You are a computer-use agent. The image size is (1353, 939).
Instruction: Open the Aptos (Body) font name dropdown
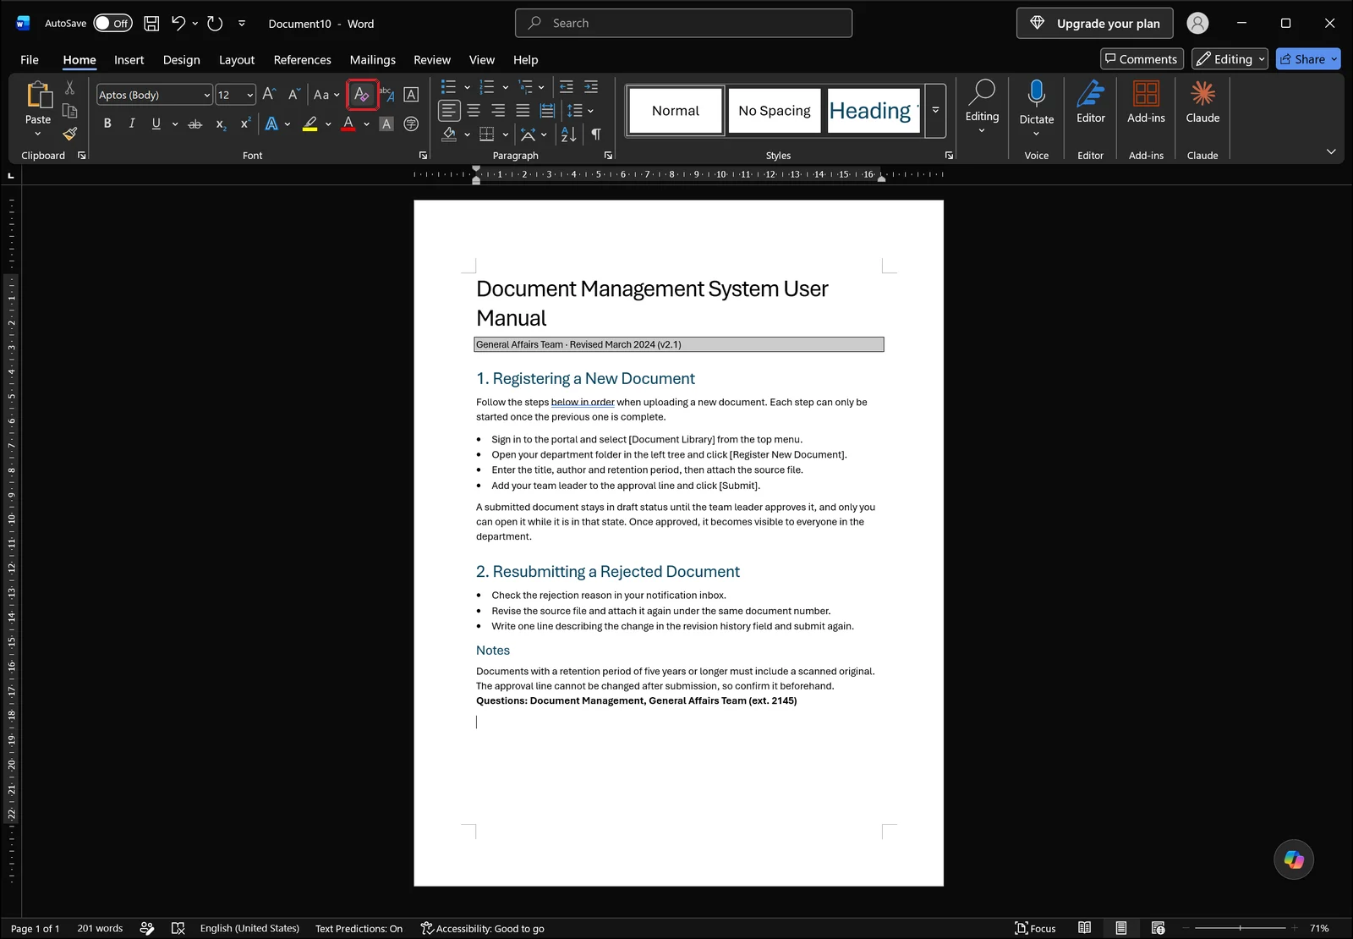206,95
